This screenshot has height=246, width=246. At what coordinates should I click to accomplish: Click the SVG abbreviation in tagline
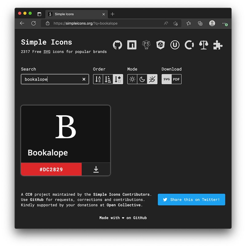tap(47, 52)
